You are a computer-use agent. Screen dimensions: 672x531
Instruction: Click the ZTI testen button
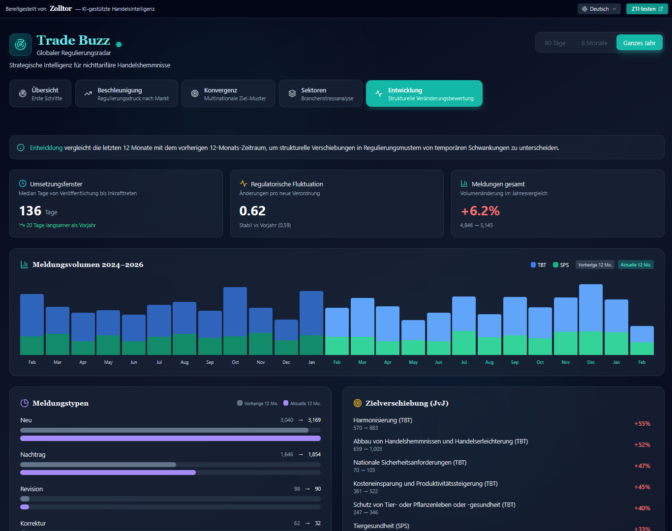[646, 8]
